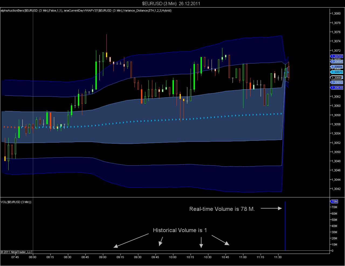This screenshot has width=345, height=266.
Task: Select the tall blue real-time volume bar
Action: click(285, 226)
